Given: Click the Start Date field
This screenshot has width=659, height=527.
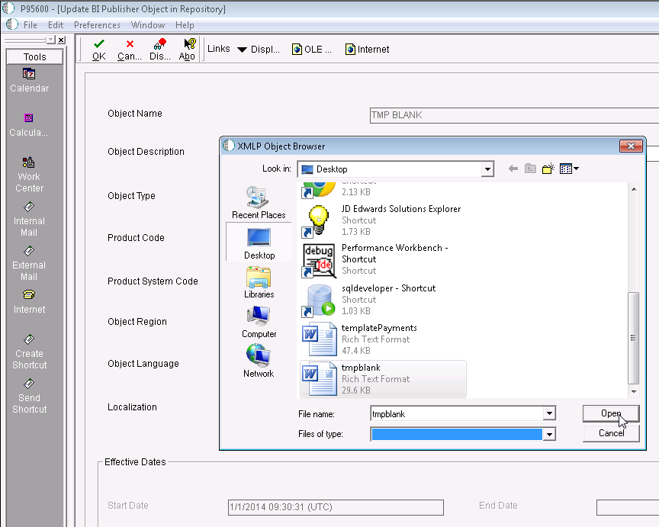Looking at the screenshot, I should pyautogui.click(x=336, y=507).
